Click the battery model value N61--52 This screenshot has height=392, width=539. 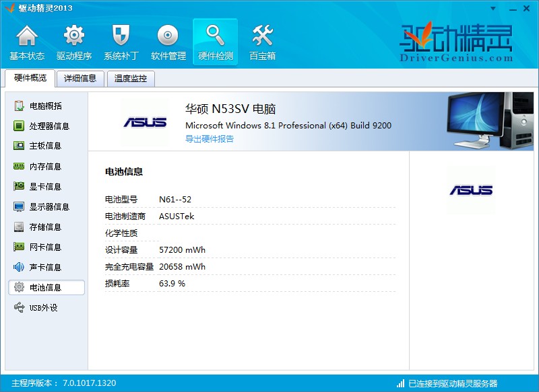click(x=175, y=199)
